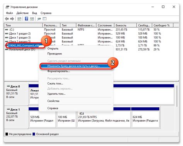Choose Форматировать... in the context menu
The height and width of the screenshot is (146, 183).
point(59,71)
